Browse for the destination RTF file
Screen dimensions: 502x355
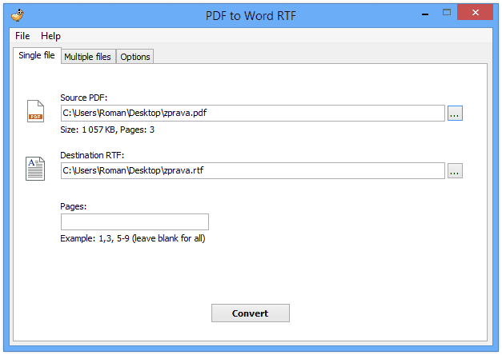455,171
